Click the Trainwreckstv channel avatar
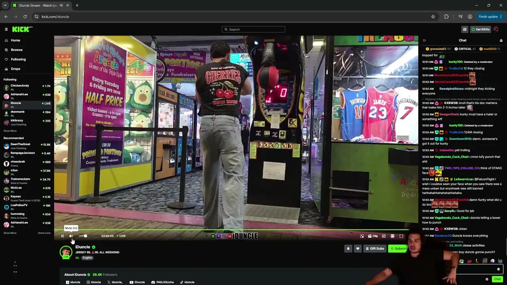 coord(6,180)
